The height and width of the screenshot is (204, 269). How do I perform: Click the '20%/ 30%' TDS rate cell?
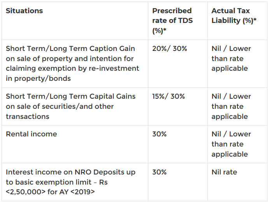pos(170,49)
